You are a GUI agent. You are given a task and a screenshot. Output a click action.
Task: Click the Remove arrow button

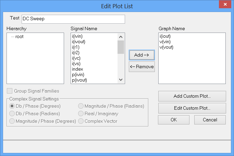tap(141, 67)
